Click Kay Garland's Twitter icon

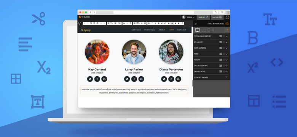pos(90,79)
